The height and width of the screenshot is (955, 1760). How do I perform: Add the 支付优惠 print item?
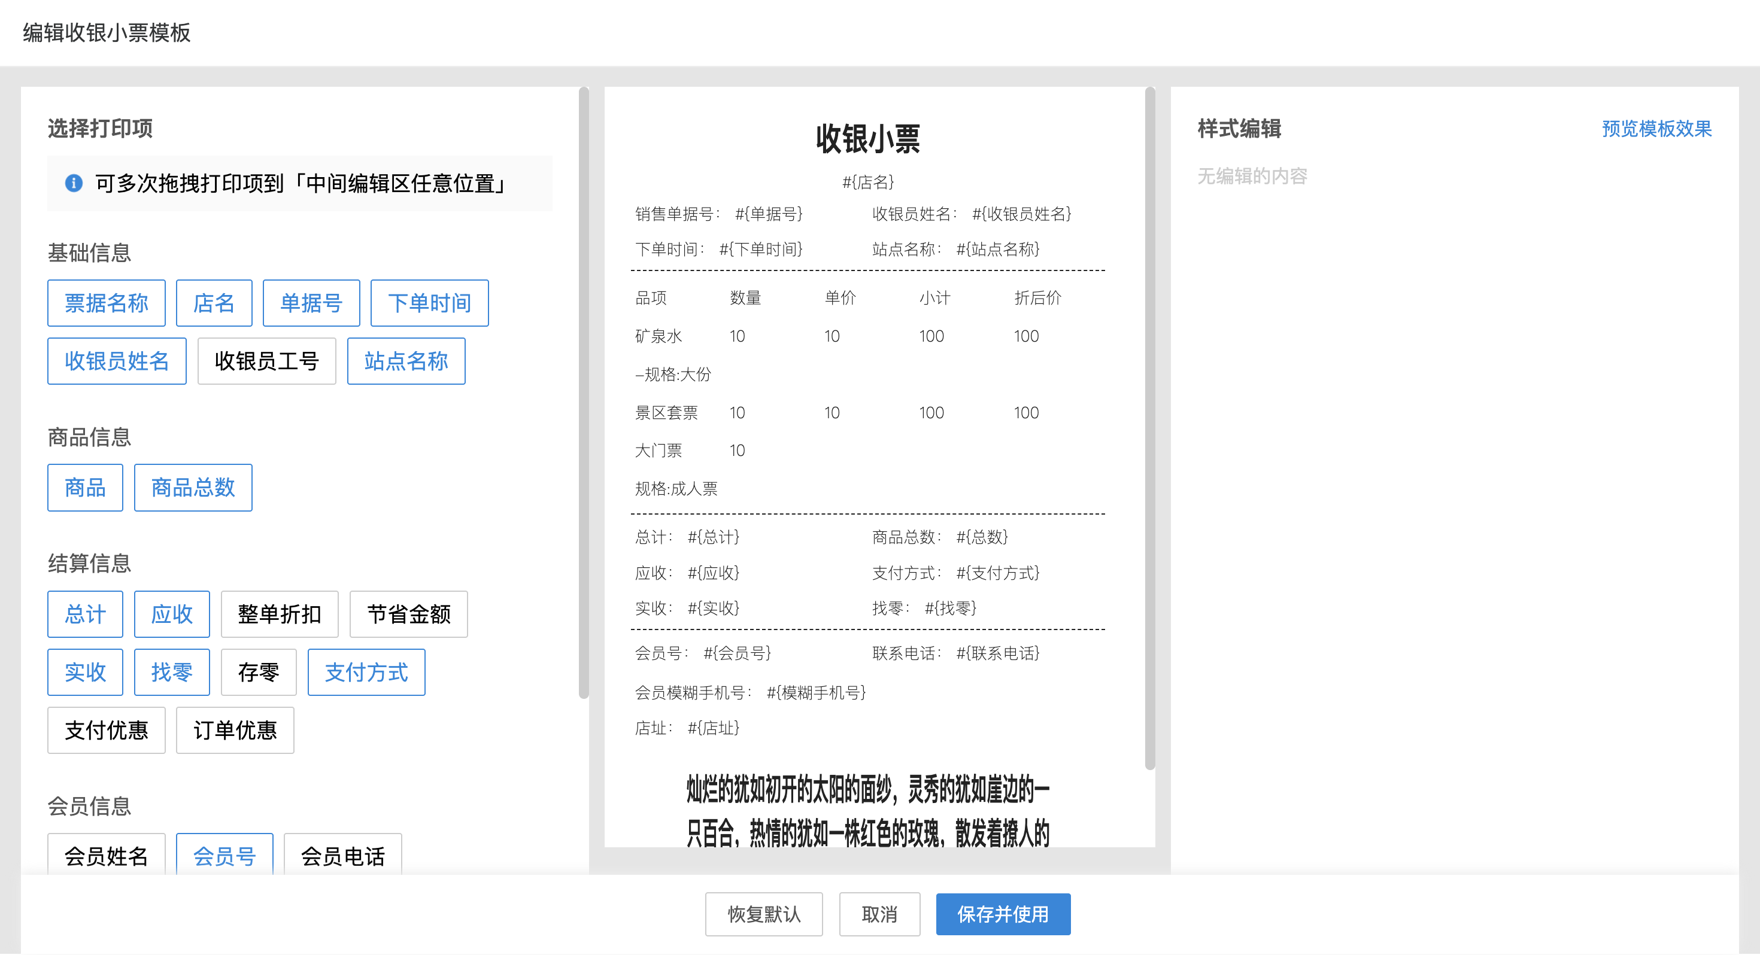point(107,729)
